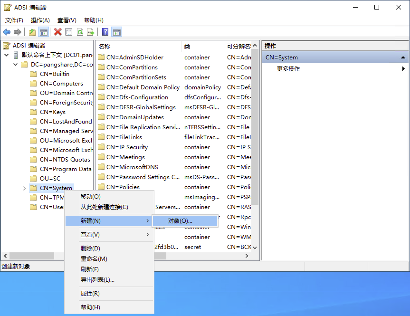Viewport: 410px width, 316px height.
Task: Click the server icon of default naming context
Action: click(16, 55)
